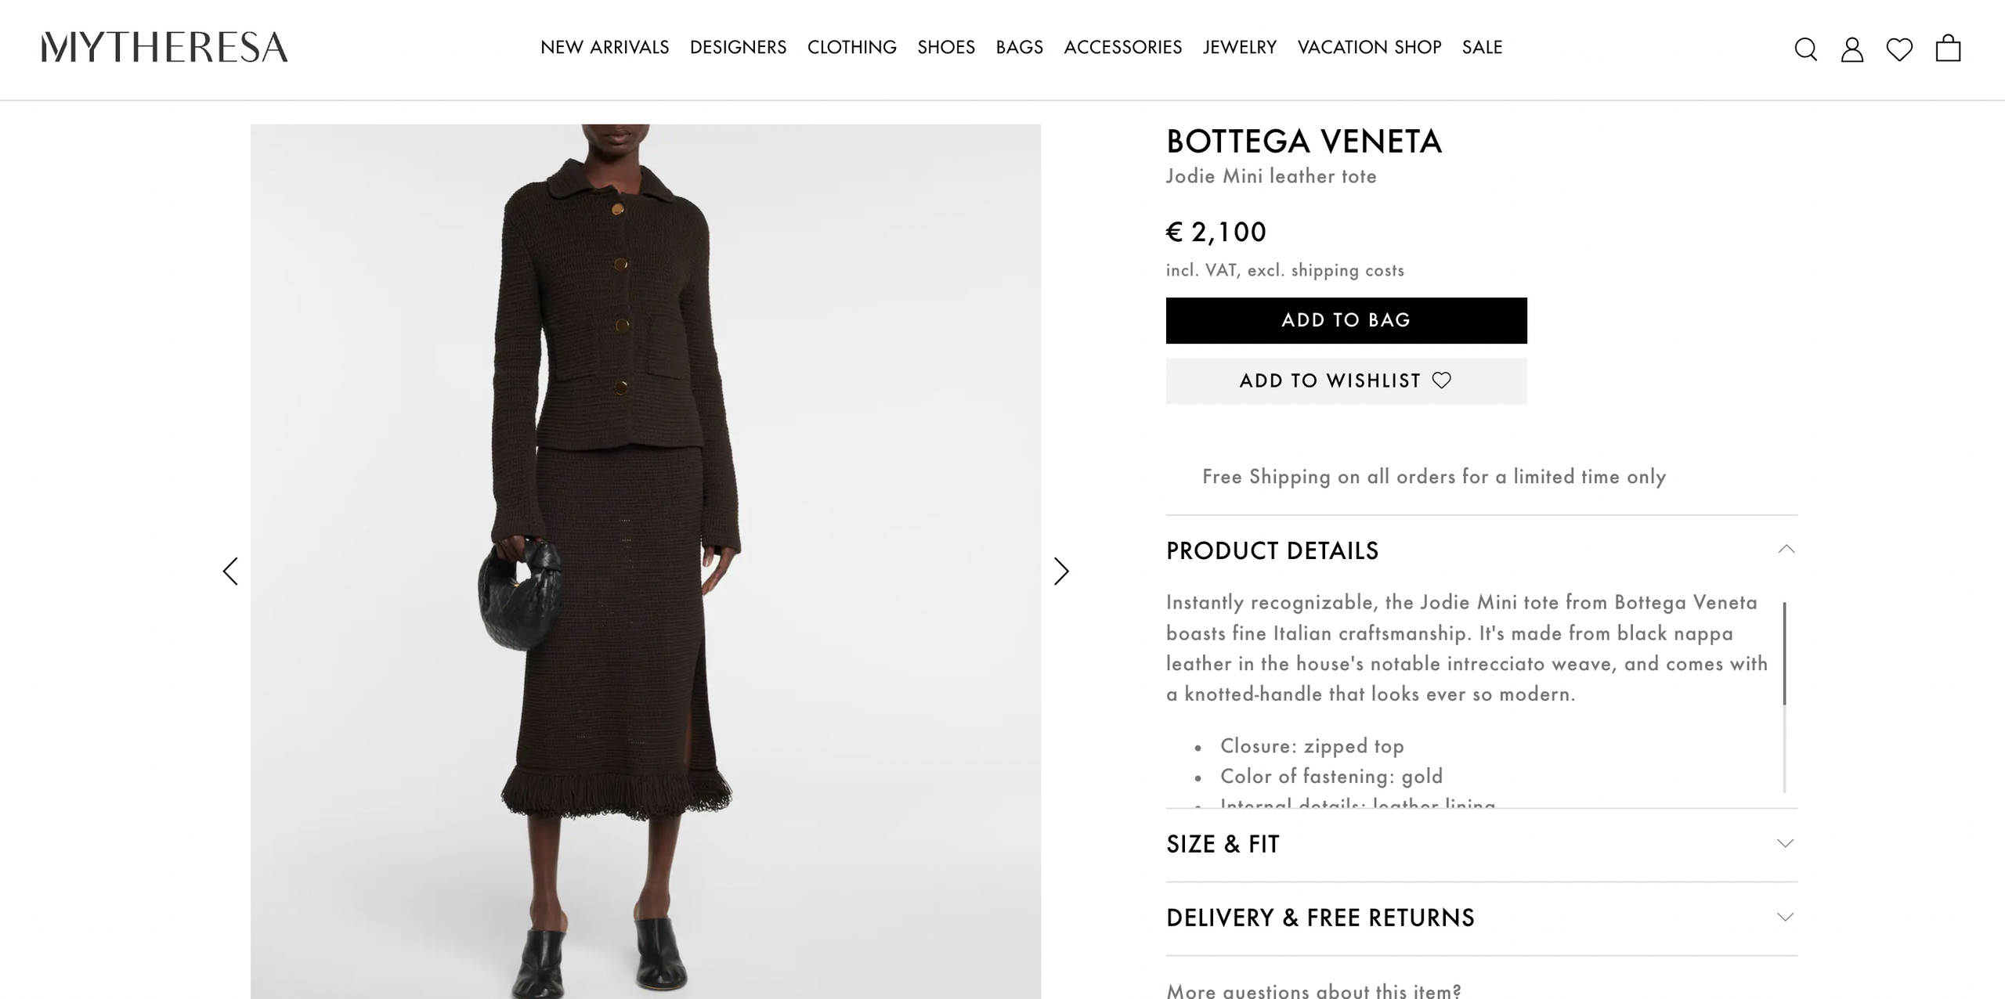Select the Bags menu item
This screenshot has width=2005, height=999.
1019,48
